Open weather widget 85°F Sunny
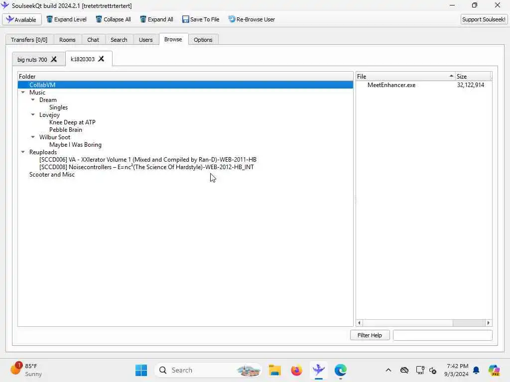This screenshot has height=382, width=510. [x=26, y=370]
